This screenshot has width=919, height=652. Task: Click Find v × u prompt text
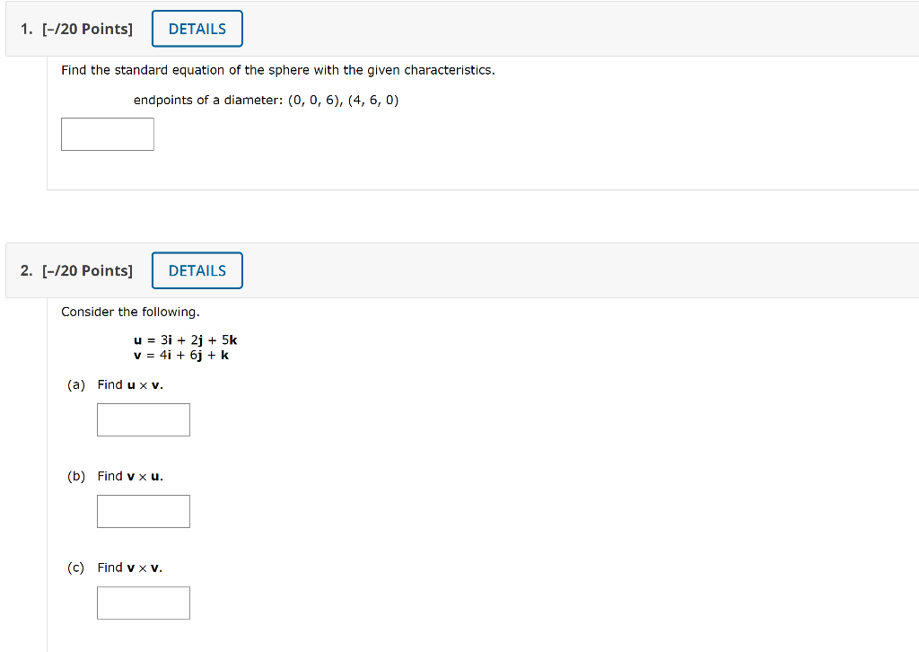point(129,476)
